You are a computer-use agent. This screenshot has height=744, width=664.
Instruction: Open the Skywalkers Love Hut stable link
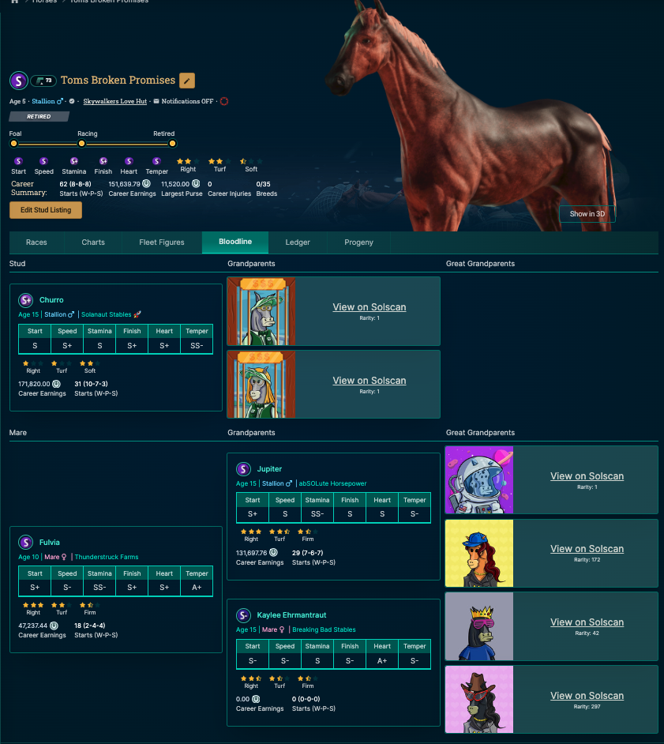pos(115,101)
